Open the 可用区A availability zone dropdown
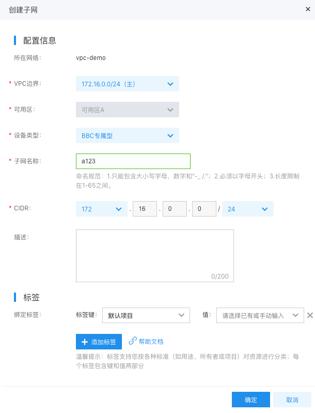 tap(128, 110)
